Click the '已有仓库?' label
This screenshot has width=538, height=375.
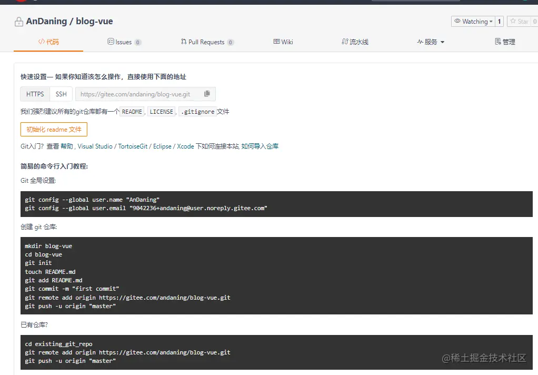(34, 325)
